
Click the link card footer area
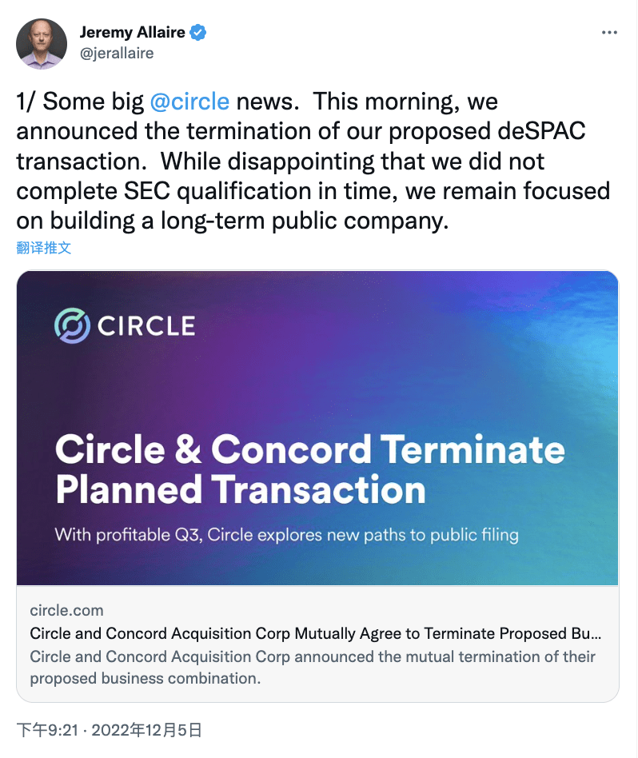click(317, 644)
